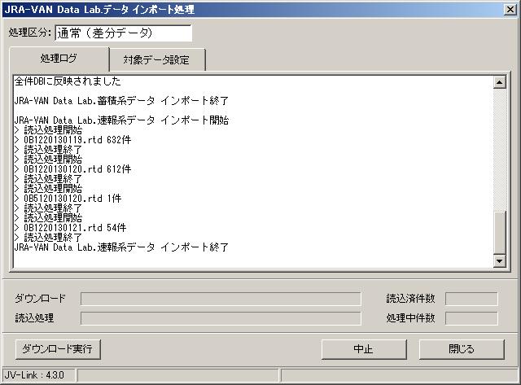Click the 読込済件数 value field
The image size is (521, 385).
pyautogui.click(x=471, y=299)
